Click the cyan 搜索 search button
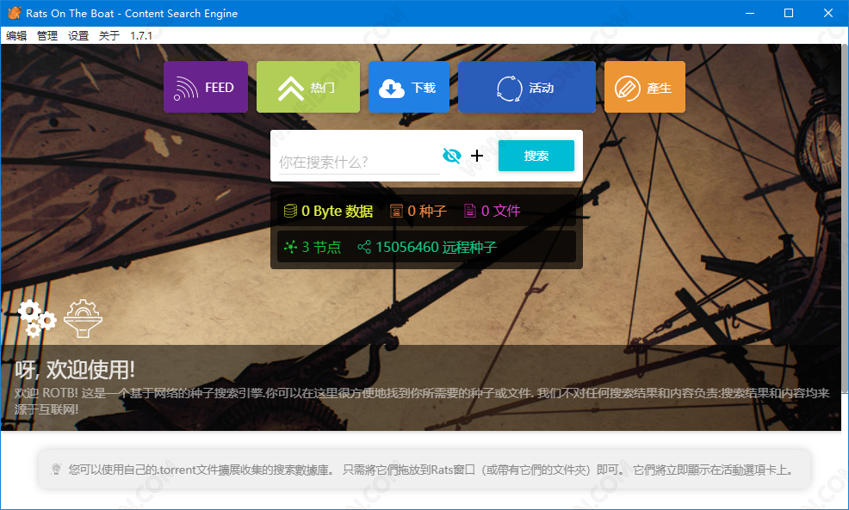The image size is (849, 510). click(x=536, y=156)
